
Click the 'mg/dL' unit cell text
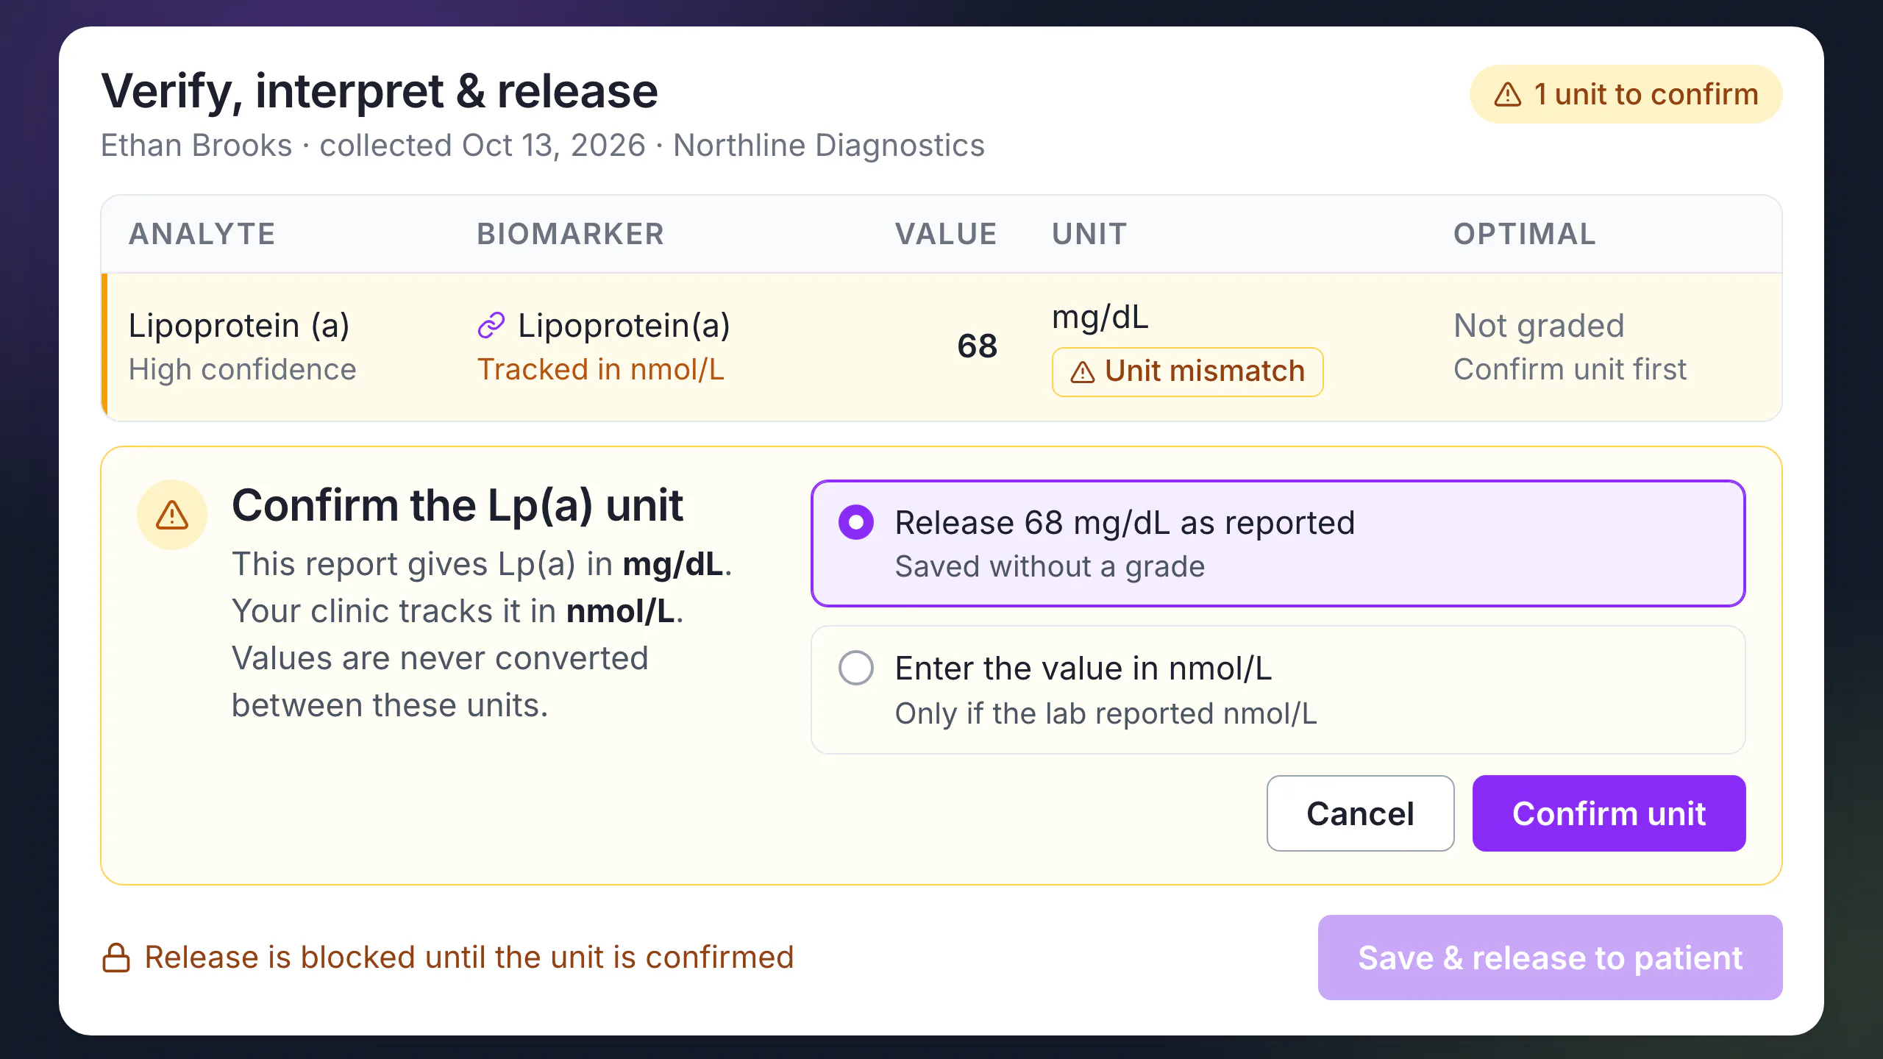click(x=1100, y=318)
